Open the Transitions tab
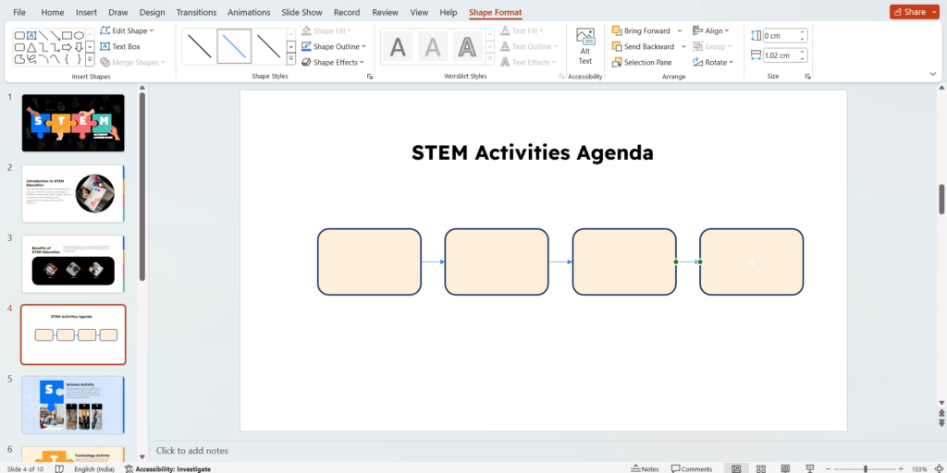The height and width of the screenshot is (473, 947). (195, 12)
